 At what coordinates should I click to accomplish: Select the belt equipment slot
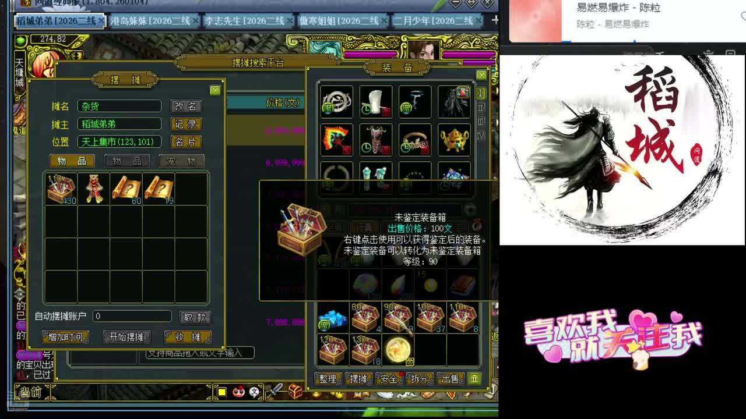click(x=415, y=140)
